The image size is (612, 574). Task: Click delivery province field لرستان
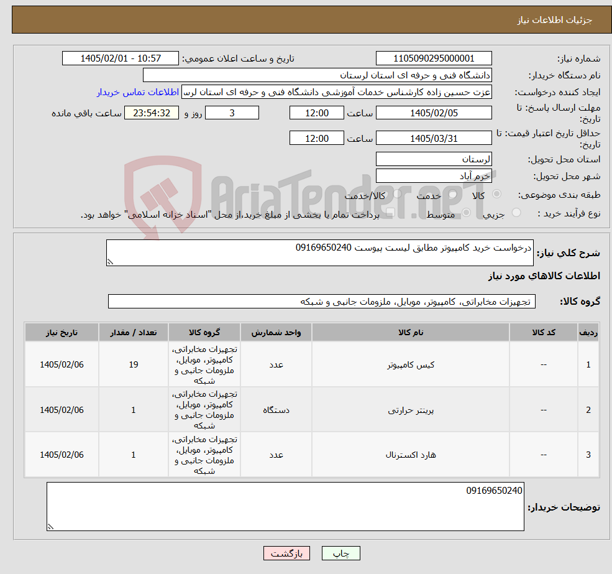434,159
